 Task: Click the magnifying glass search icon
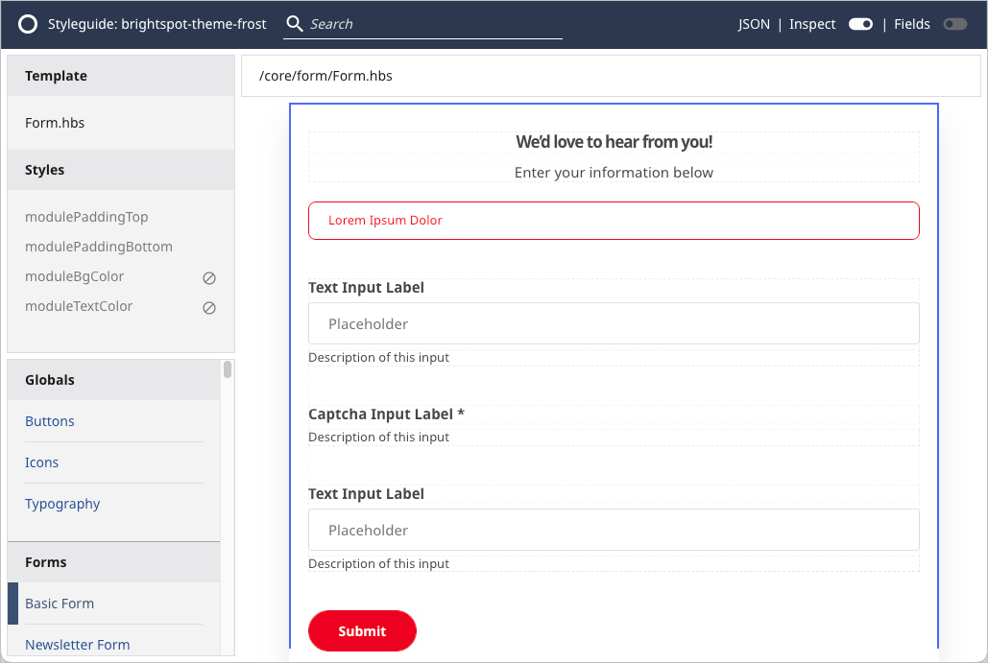click(x=295, y=23)
